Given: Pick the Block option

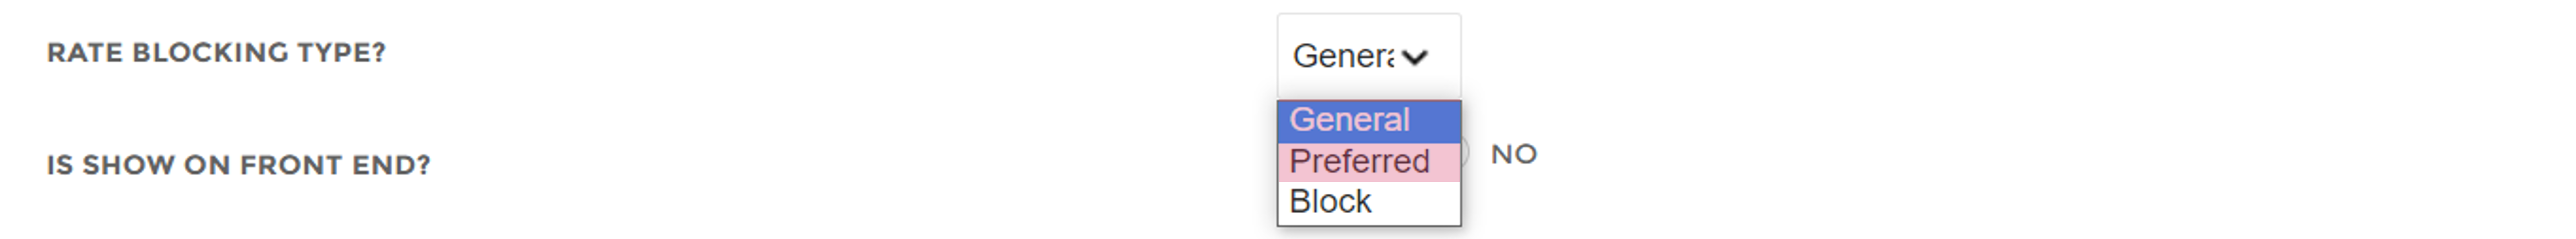Looking at the screenshot, I should pyautogui.click(x=1369, y=202).
